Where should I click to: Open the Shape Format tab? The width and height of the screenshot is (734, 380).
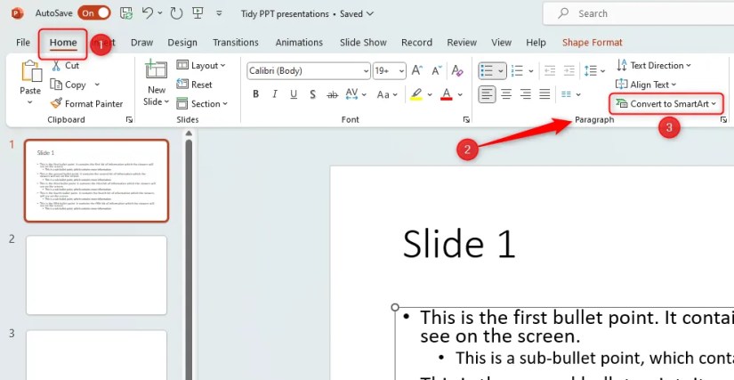[x=593, y=43]
